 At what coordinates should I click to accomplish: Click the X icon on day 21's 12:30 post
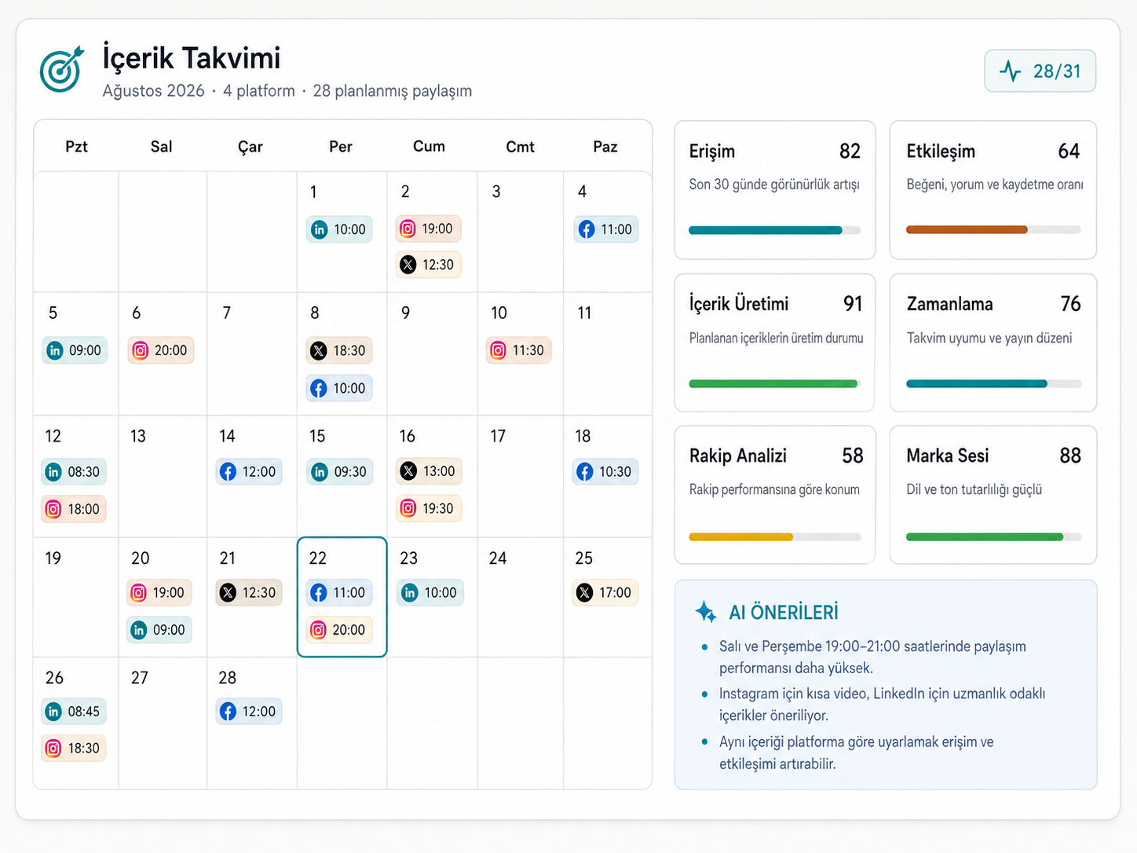[x=228, y=592]
